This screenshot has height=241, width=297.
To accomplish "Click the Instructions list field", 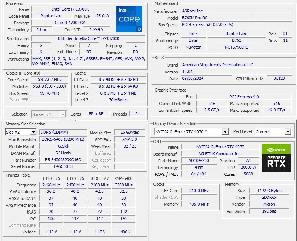I will coord(88,61).
